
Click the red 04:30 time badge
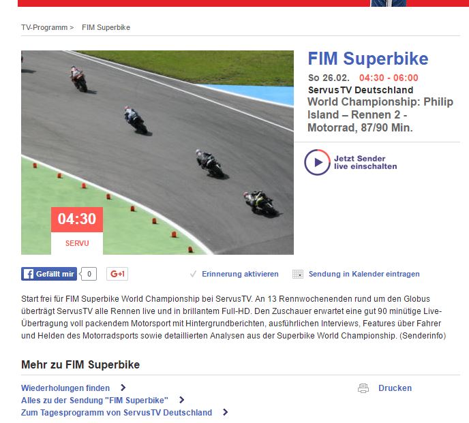(76, 219)
